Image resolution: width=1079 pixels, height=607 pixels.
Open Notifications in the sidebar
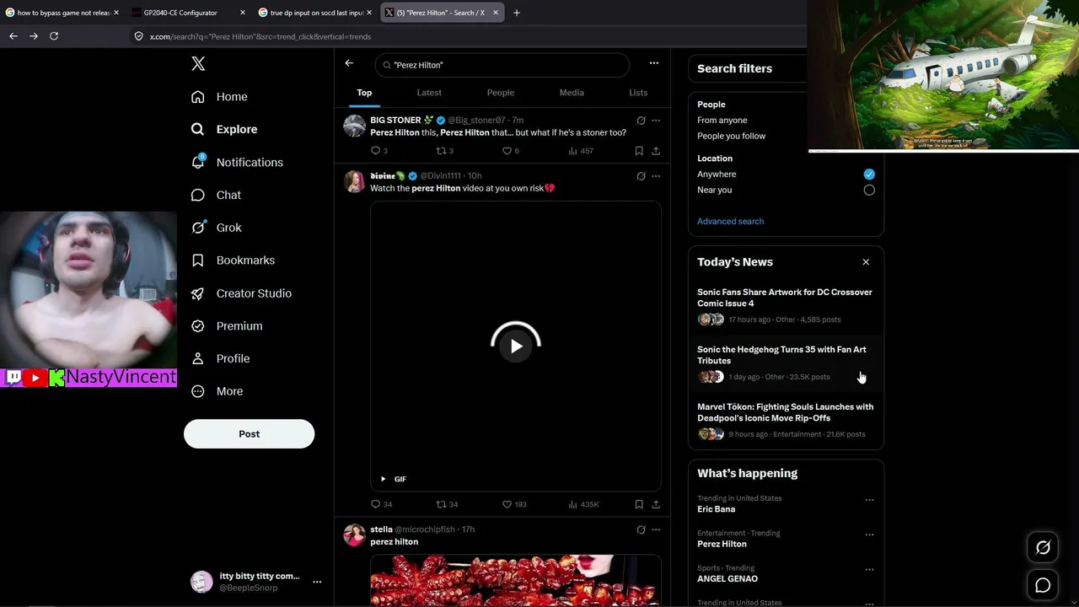point(237,162)
